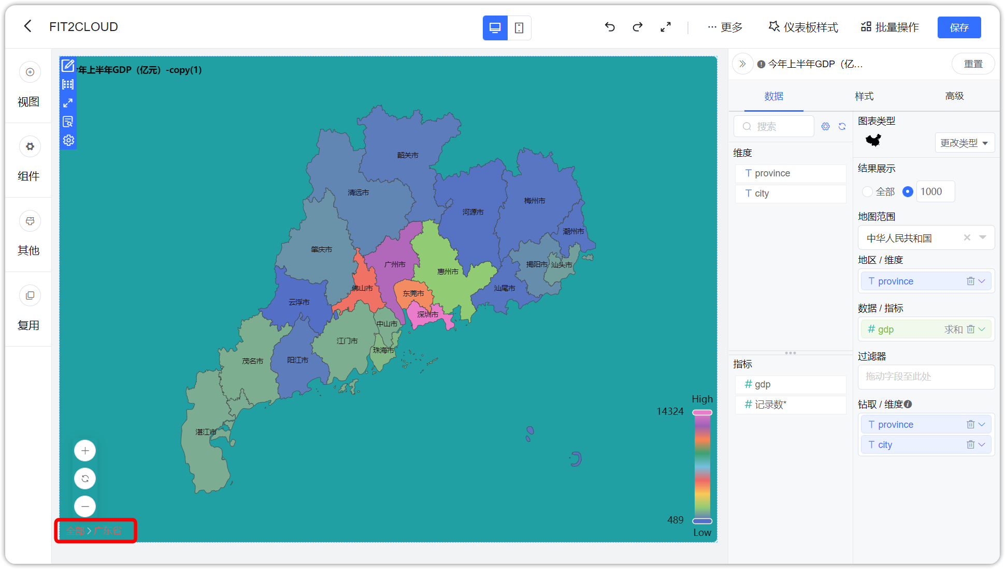Click the 保存 save button
This screenshot has height=569, width=1005.
pos(959,27)
